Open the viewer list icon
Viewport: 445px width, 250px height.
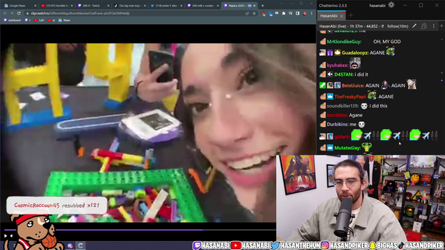pos(423,26)
